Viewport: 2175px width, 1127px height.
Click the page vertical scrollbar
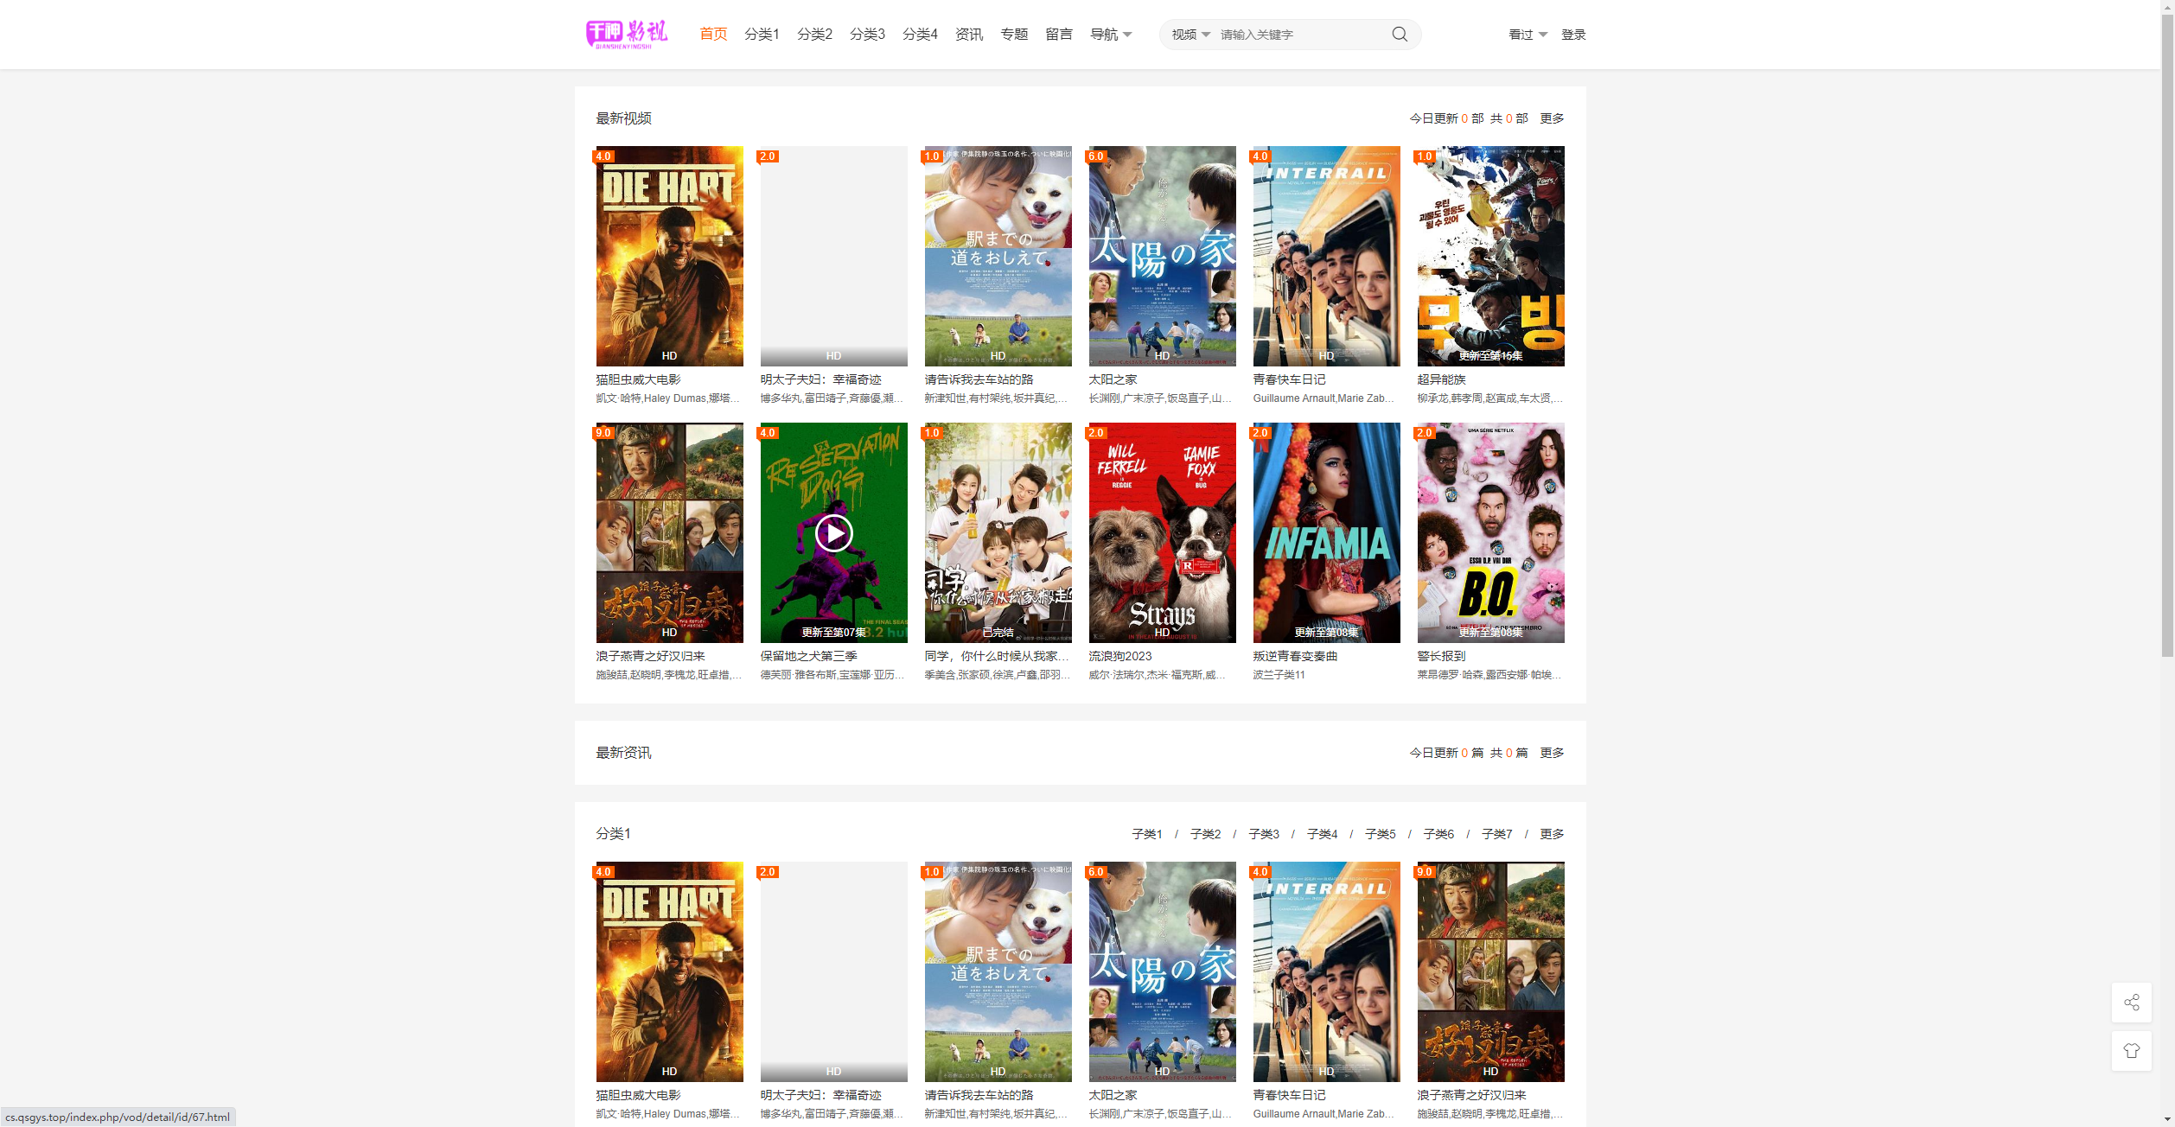2167,346
